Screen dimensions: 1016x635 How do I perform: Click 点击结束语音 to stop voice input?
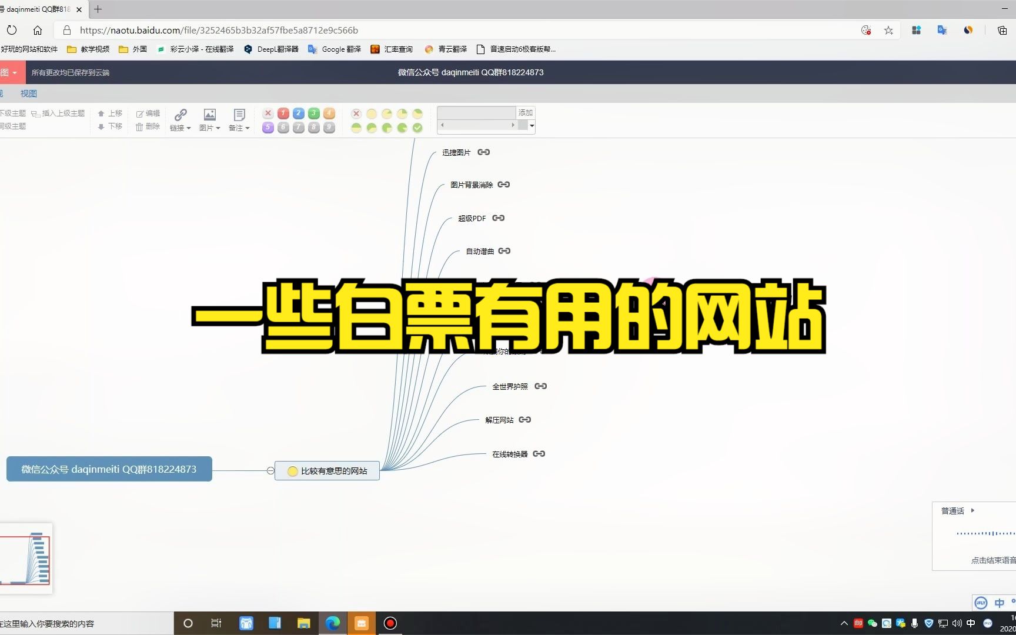[993, 560]
